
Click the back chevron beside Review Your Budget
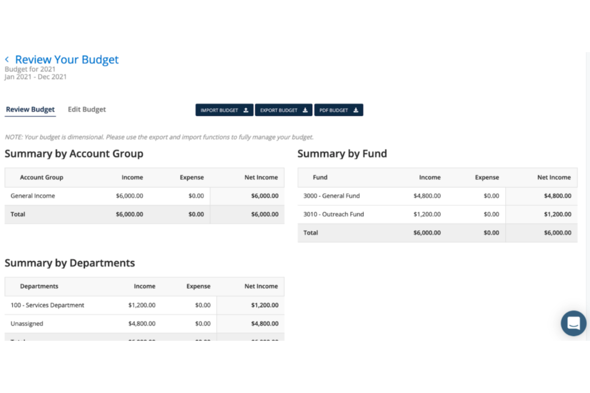coord(7,59)
